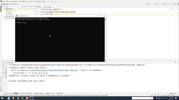Open Chrome from taskbar

point(18,98)
